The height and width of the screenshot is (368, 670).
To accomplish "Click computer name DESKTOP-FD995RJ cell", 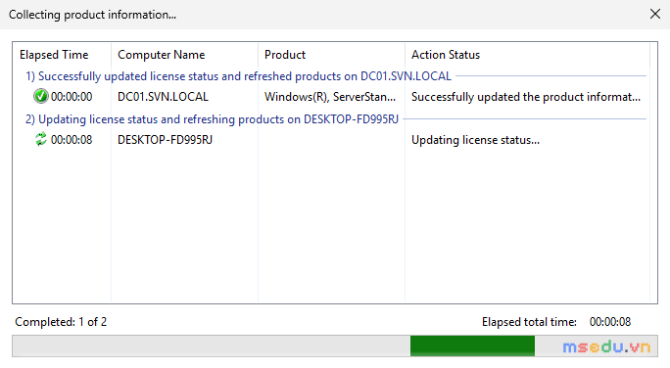I will 165,140.
